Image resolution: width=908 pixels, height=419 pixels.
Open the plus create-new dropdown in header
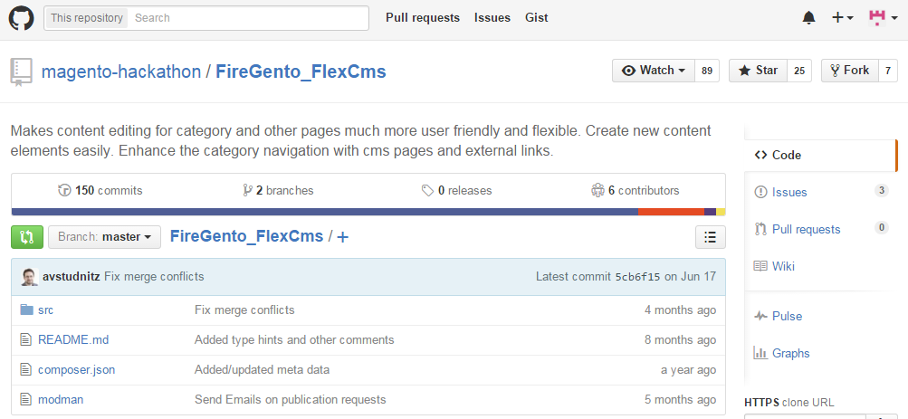[842, 17]
